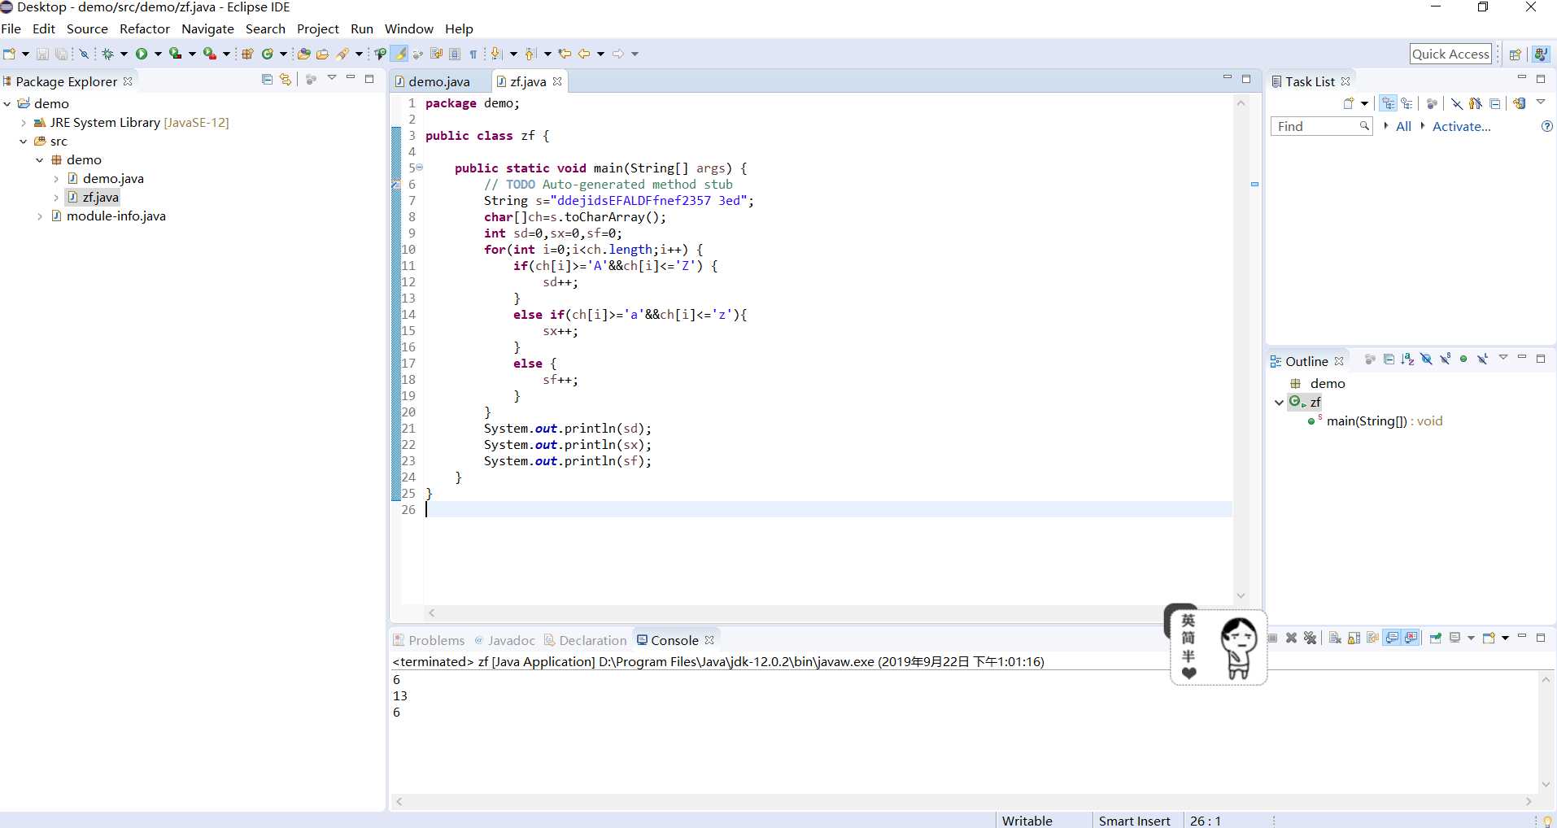Toggle Link with Editor in Package Explorer

pyautogui.click(x=286, y=79)
